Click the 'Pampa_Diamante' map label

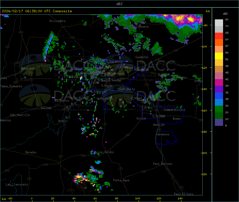click(11, 86)
